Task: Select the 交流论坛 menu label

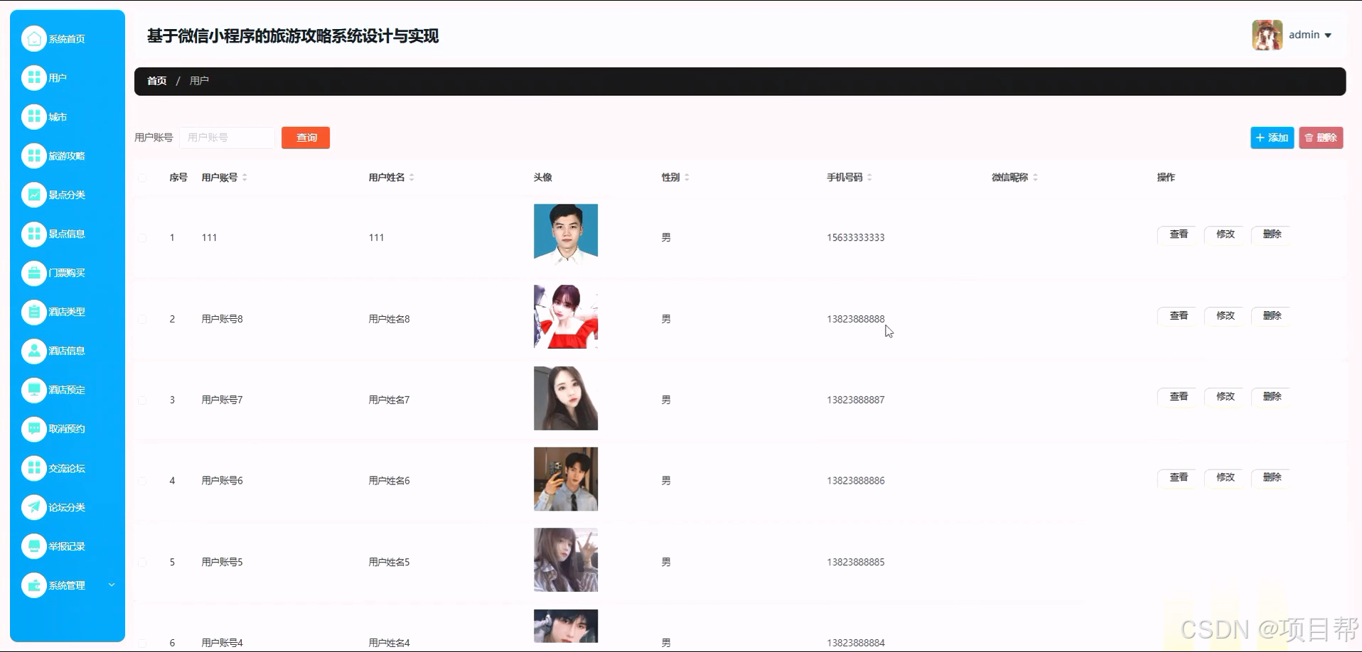Action: [x=67, y=468]
